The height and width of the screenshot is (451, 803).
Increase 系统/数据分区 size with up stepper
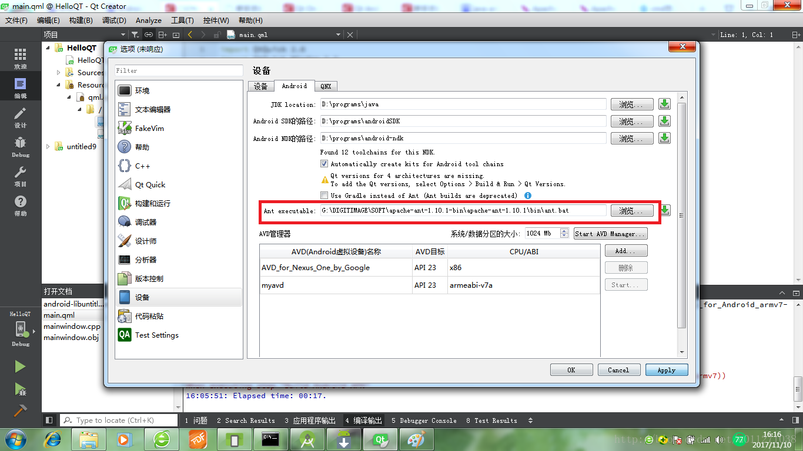point(564,231)
